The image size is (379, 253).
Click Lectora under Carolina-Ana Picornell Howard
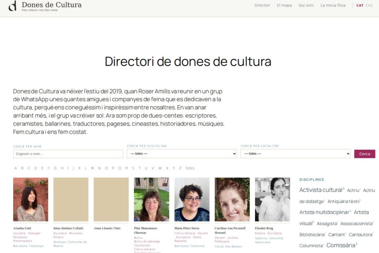click(x=233, y=238)
